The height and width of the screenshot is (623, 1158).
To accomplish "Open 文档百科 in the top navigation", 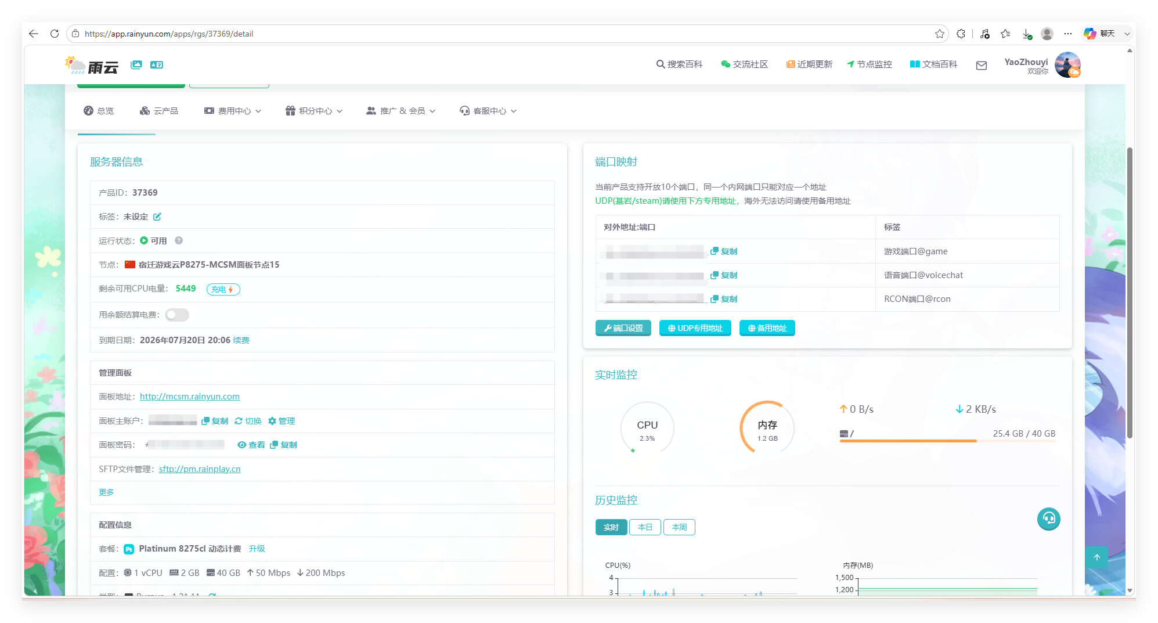I will [x=933, y=64].
